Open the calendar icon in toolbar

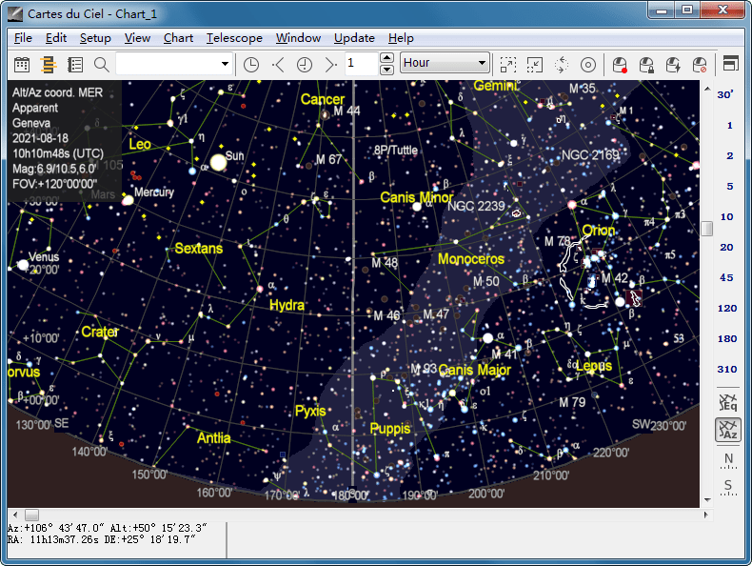coord(22,65)
